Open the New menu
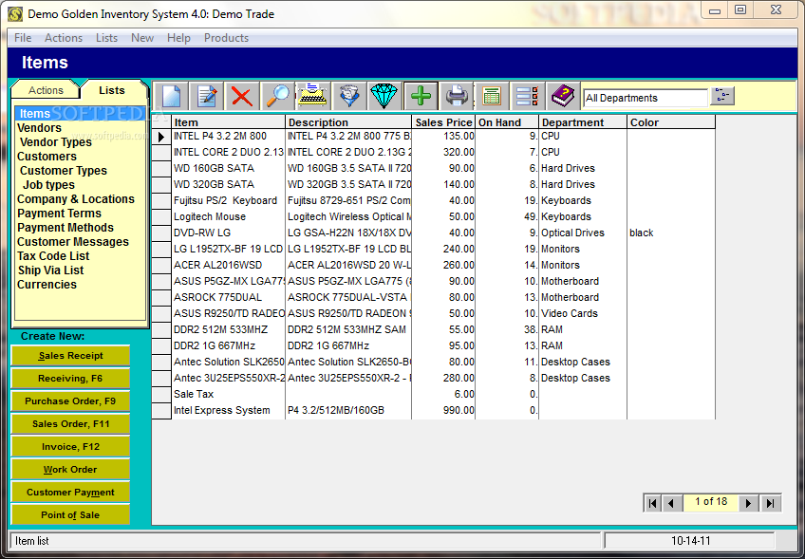Screen dimensions: 805x559 click(x=142, y=38)
